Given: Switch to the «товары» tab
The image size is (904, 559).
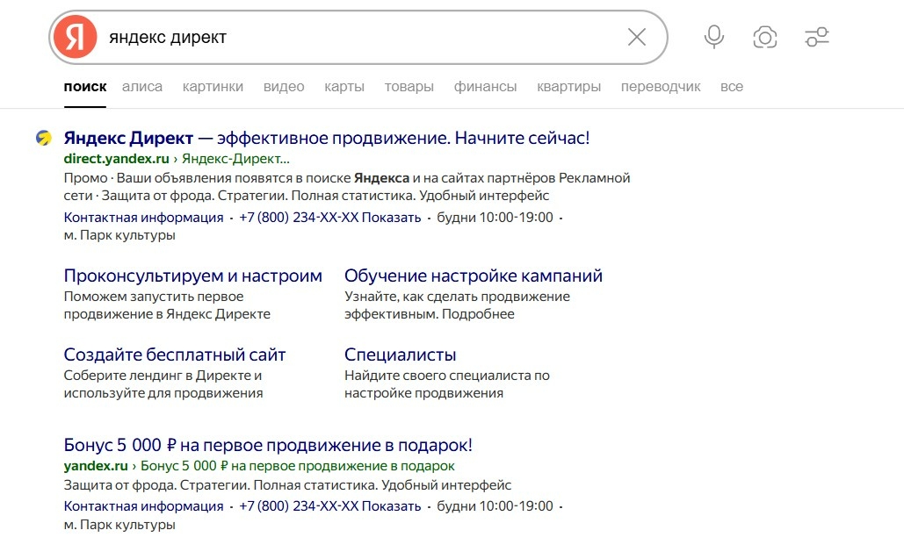Looking at the screenshot, I should (x=409, y=87).
